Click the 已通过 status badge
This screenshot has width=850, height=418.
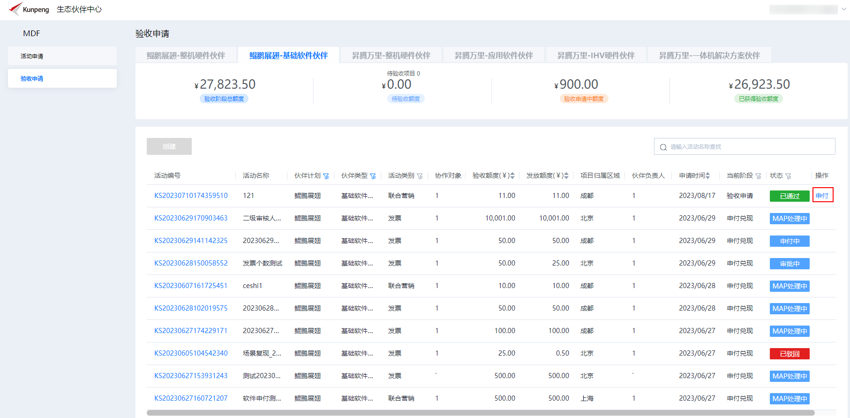point(790,196)
